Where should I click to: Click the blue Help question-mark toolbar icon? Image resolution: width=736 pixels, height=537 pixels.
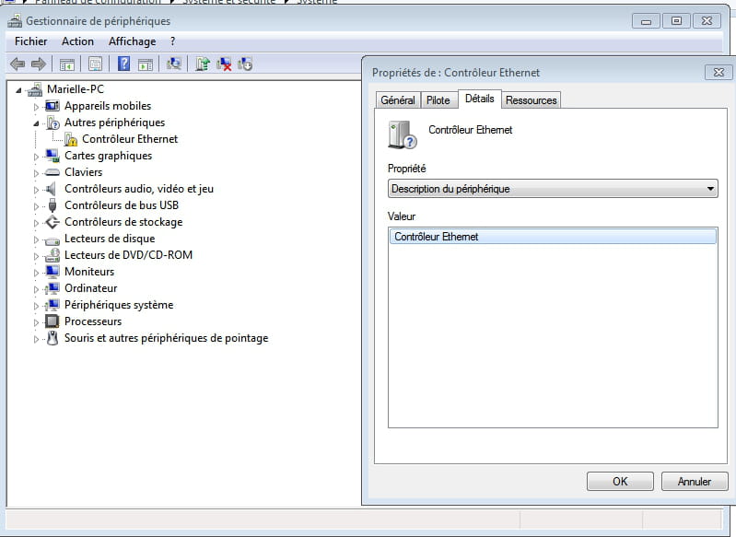[123, 64]
